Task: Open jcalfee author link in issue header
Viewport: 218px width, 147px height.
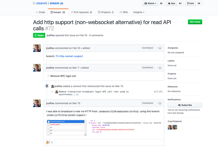Action: (51, 35)
